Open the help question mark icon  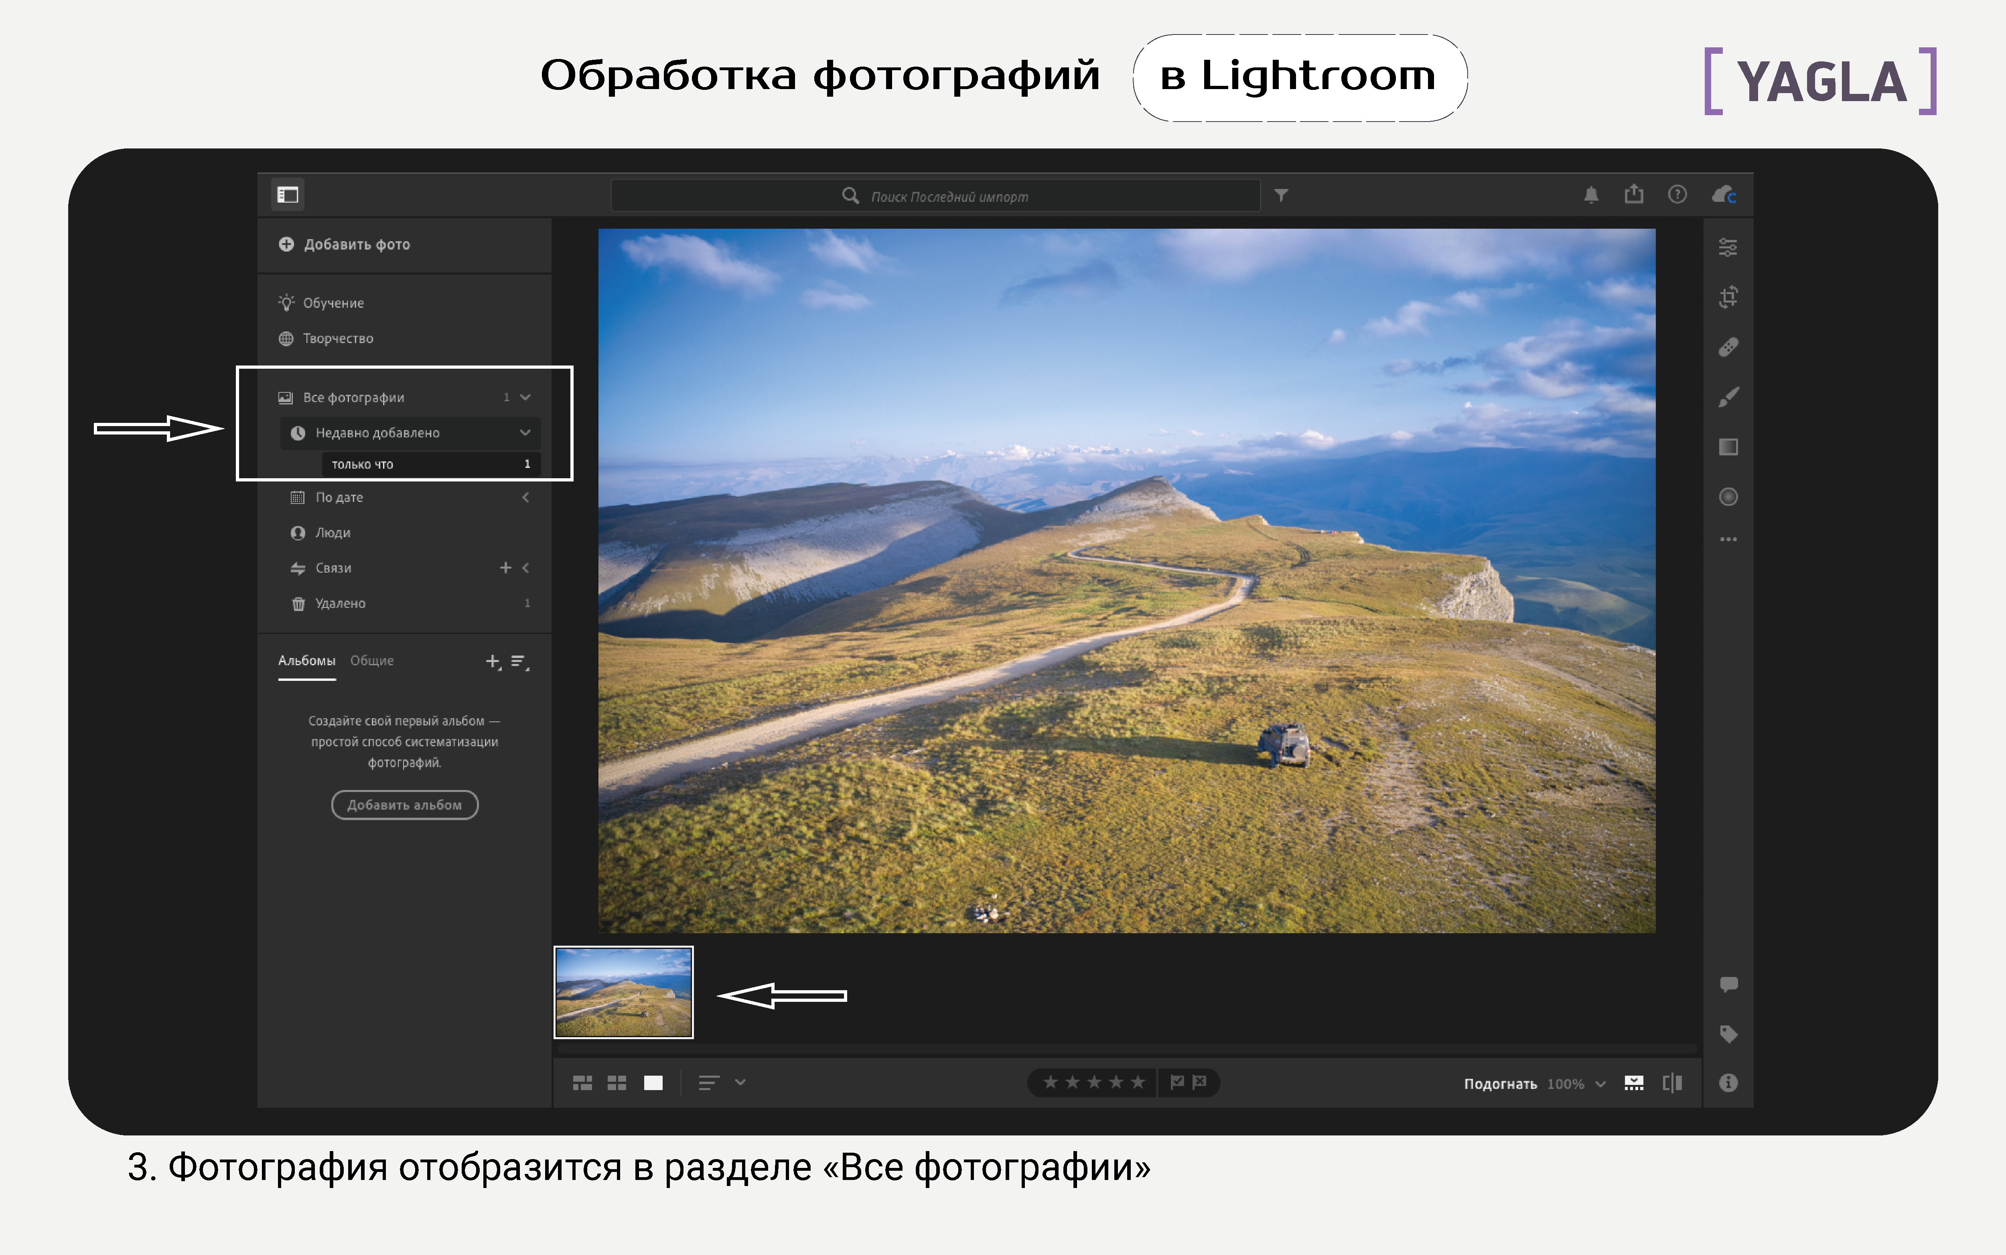click(x=1677, y=194)
